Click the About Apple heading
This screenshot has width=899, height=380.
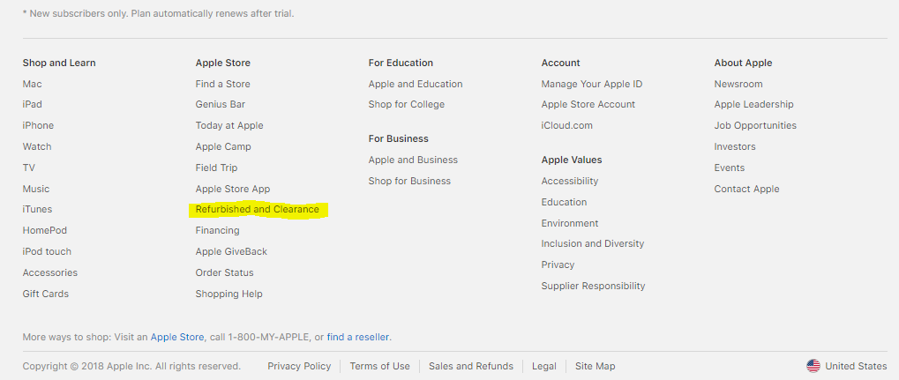(743, 63)
